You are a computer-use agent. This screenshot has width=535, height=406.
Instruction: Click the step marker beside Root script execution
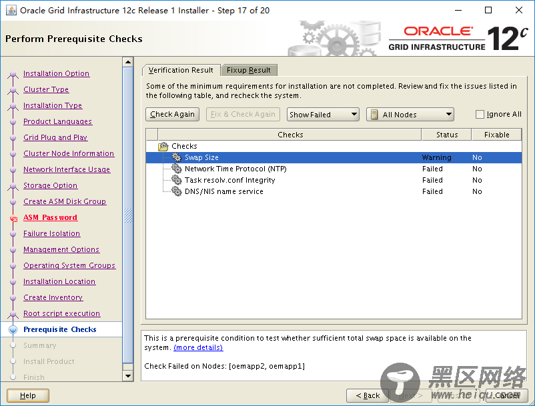click(13, 314)
